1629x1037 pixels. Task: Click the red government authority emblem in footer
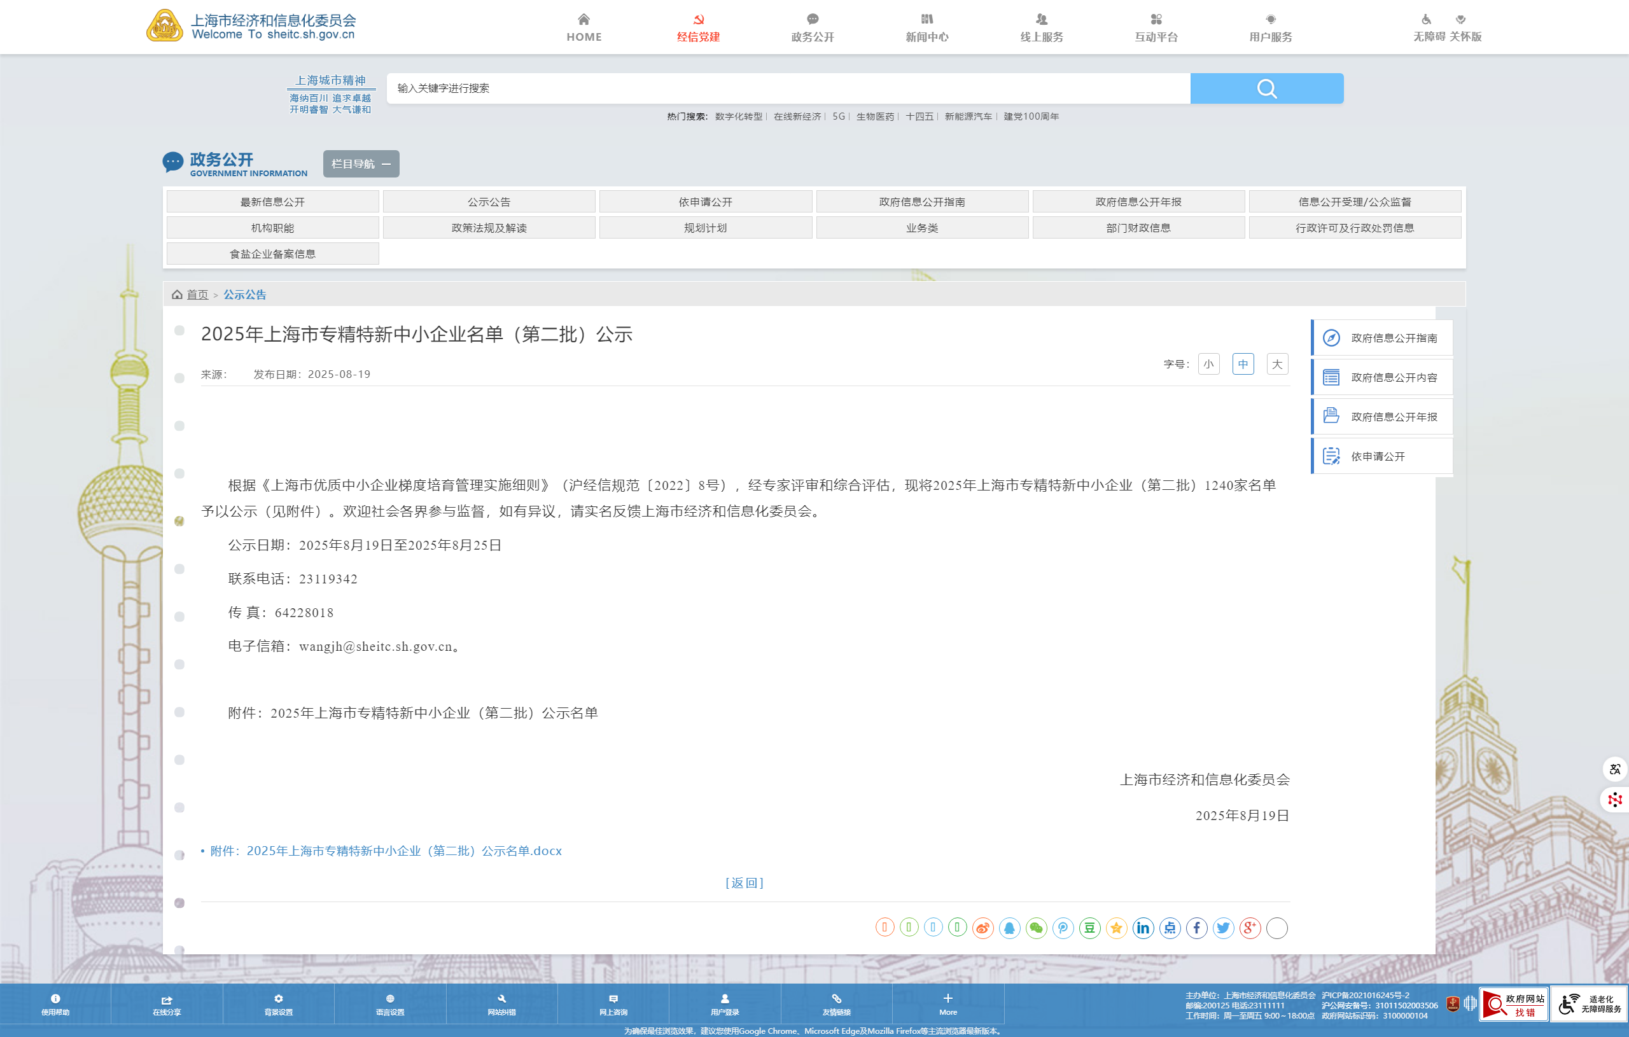(1453, 1004)
